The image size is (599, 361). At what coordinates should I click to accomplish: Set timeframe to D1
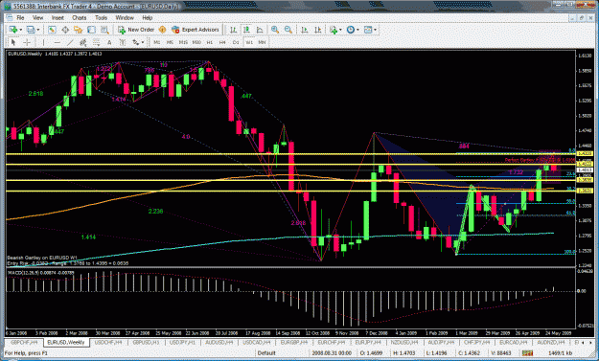pos(236,42)
